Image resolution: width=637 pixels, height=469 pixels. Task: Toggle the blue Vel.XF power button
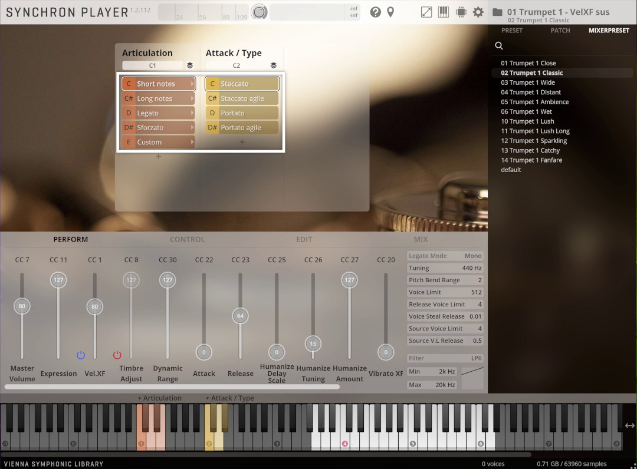click(x=81, y=355)
